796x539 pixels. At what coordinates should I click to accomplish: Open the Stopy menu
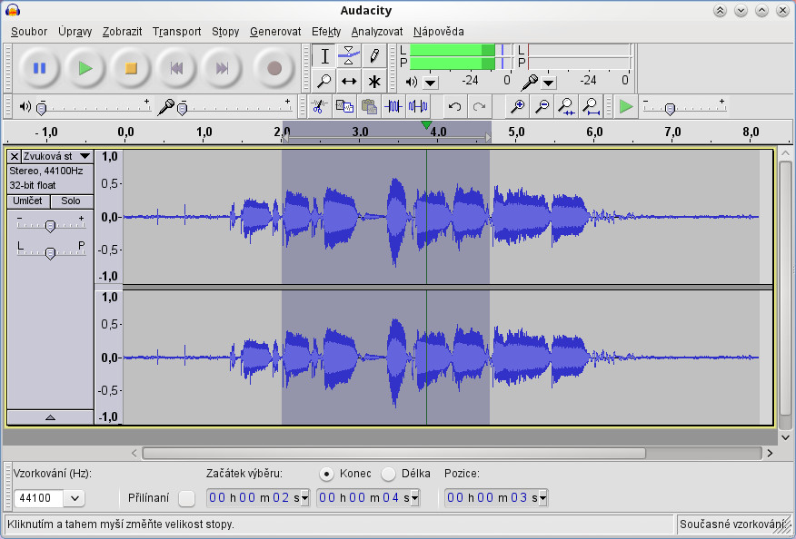point(225,32)
